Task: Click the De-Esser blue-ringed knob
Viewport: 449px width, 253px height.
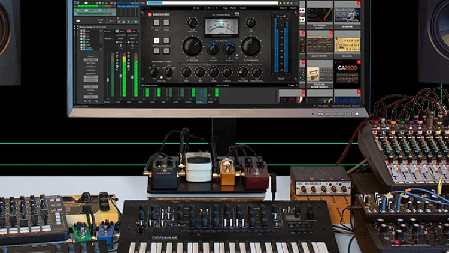Action: tap(230, 49)
